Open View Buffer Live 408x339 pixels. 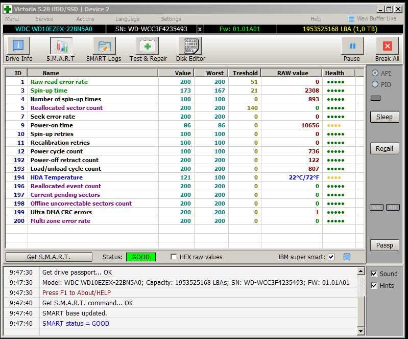pos(372,18)
